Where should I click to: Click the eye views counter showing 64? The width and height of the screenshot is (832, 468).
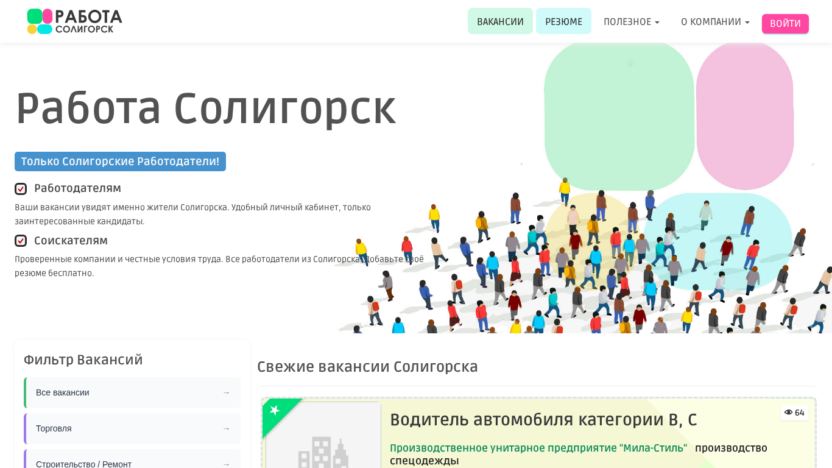[x=794, y=413]
